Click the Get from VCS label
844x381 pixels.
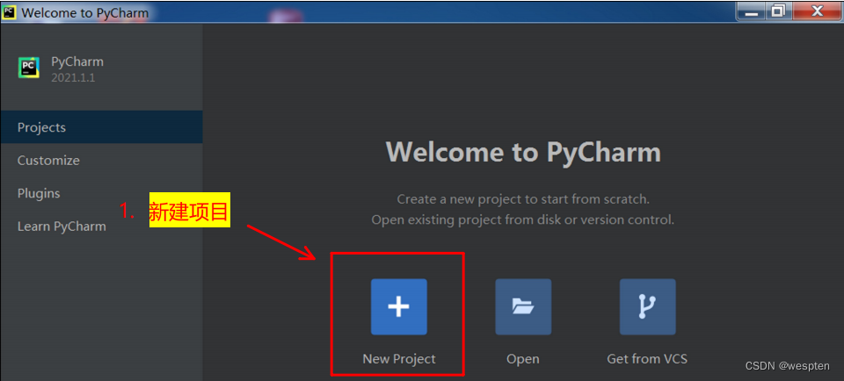coord(647,358)
